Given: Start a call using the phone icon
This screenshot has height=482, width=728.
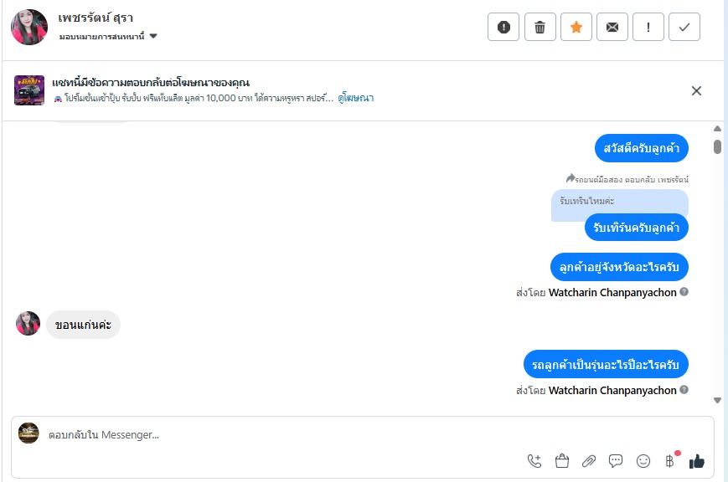Looking at the screenshot, I should (534, 460).
